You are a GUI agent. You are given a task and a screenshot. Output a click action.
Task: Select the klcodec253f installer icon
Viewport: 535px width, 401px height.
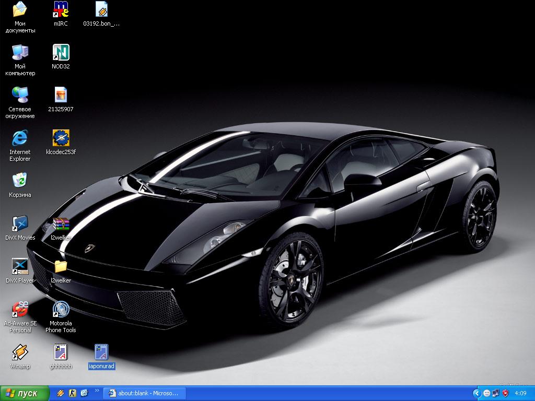point(61,138)
